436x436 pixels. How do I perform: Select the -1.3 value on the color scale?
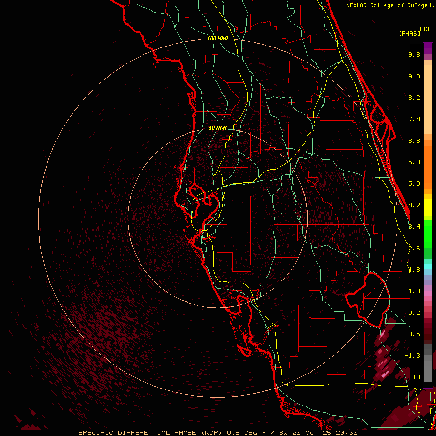(412, 356)
